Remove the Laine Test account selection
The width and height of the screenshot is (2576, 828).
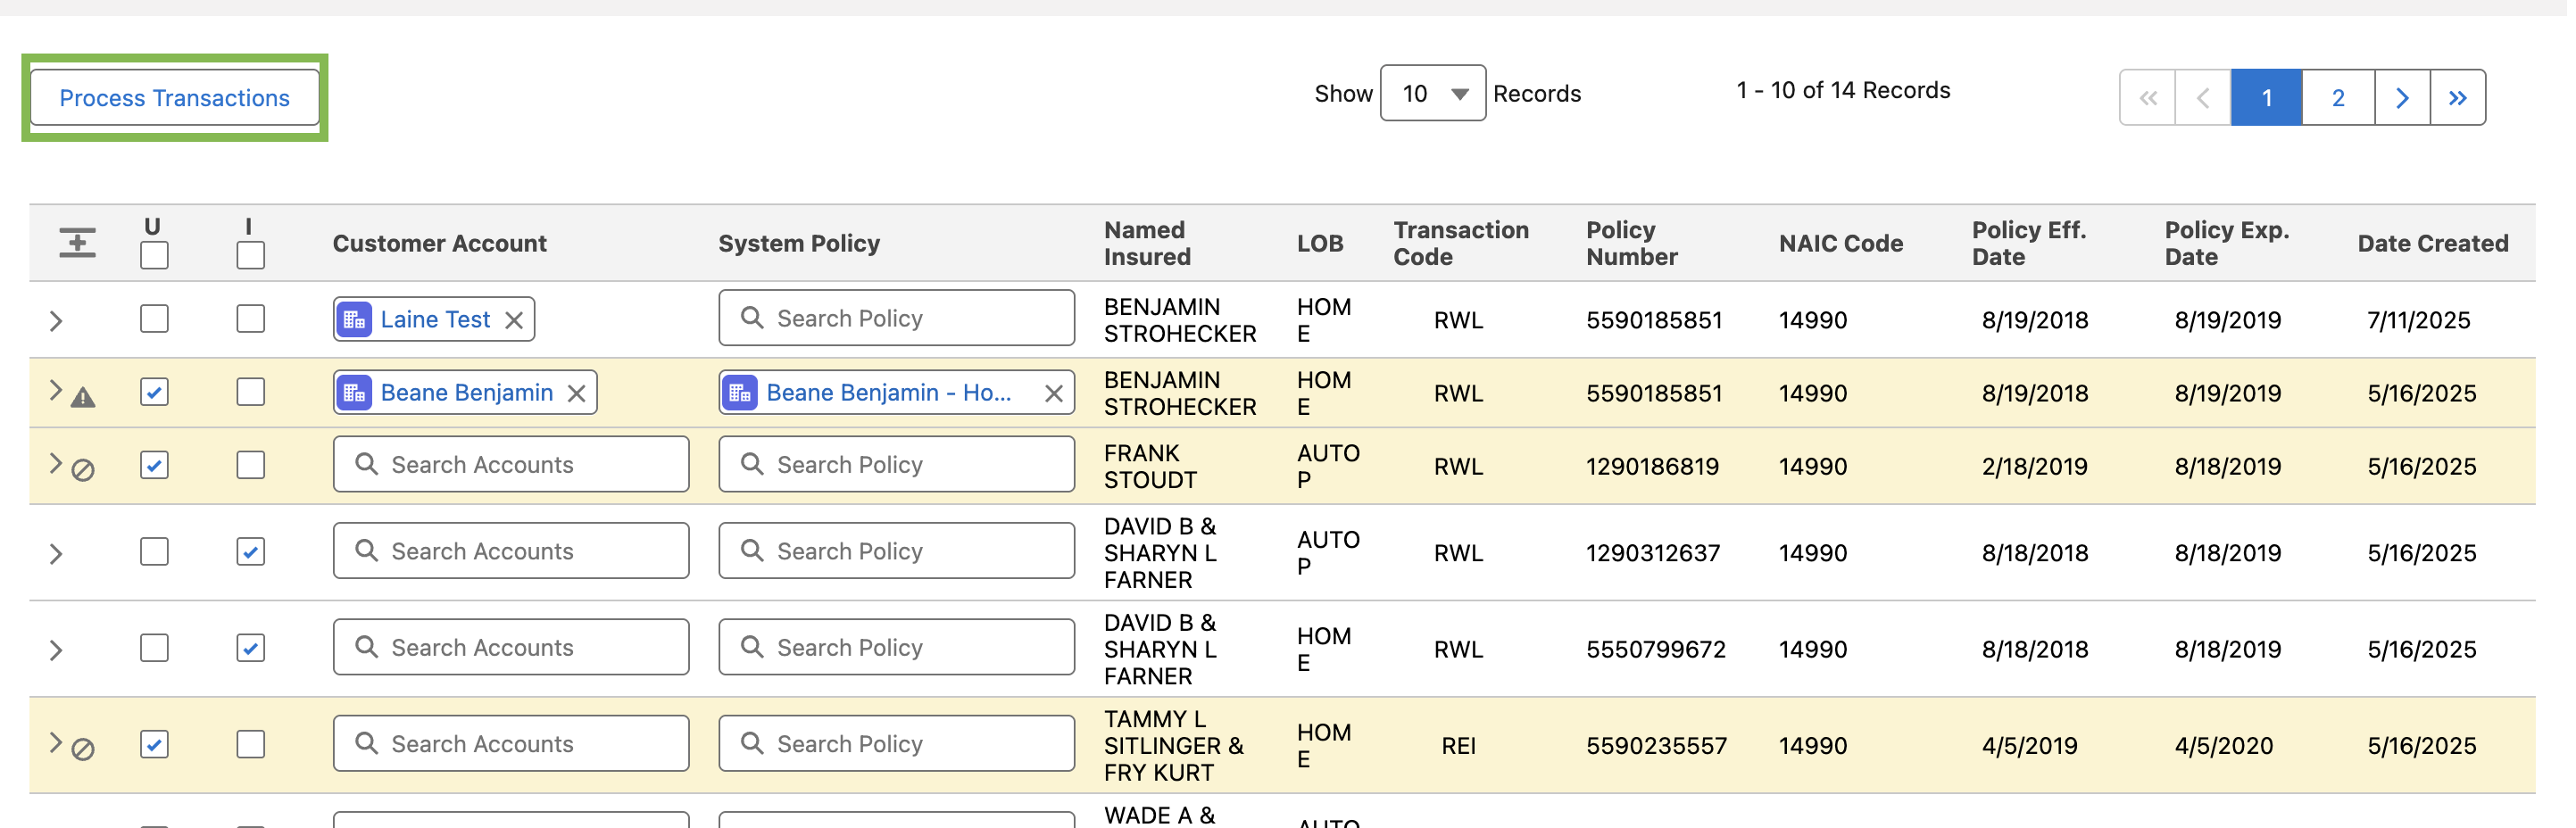pos(514,321)
